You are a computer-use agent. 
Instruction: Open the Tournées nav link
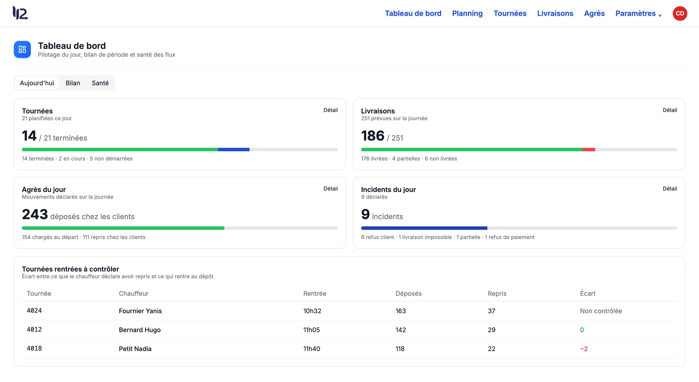[510, 13]
